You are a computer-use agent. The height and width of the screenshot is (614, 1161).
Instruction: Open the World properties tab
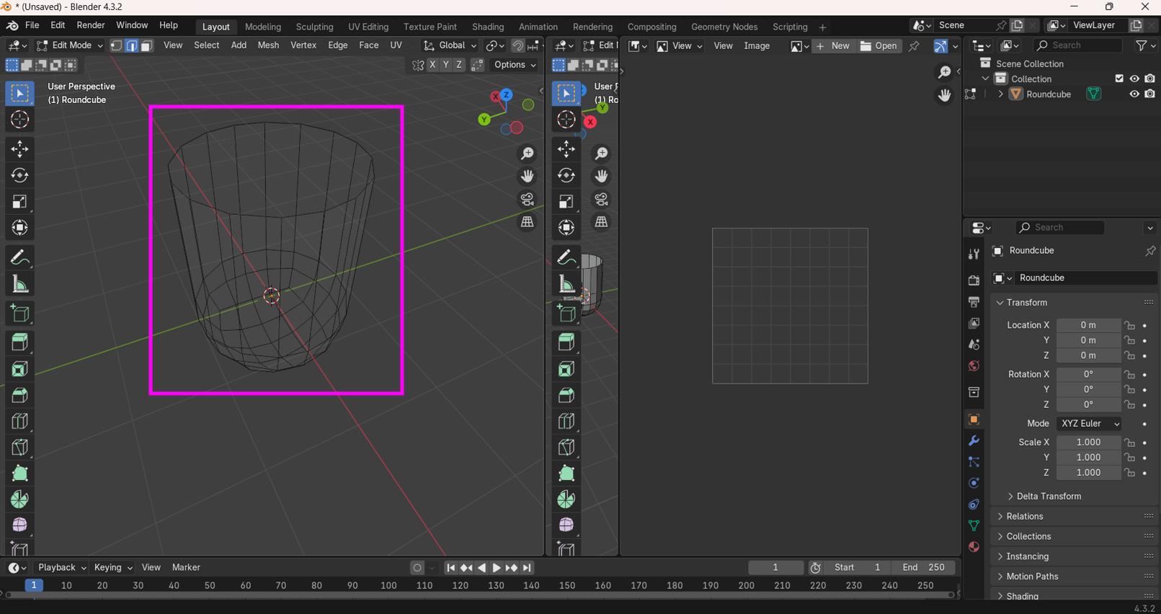[x=974, y=366]
